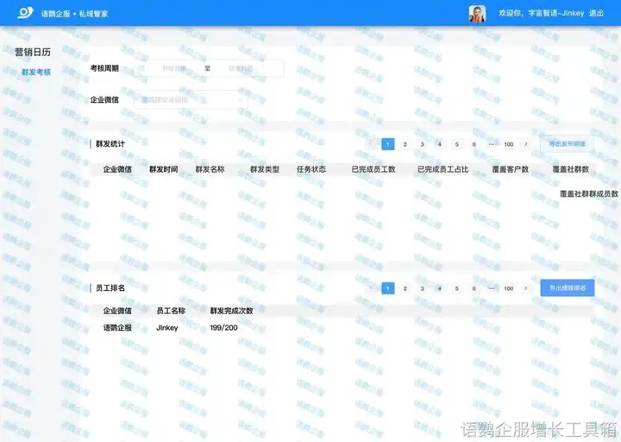This screenshot has height=442, width=621.
Task: Click the start date input field
Action: 175,68
